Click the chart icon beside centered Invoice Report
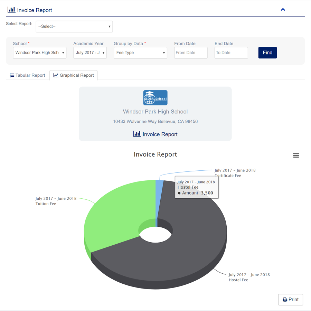This screenshot has height=311, width=311. 137,134
